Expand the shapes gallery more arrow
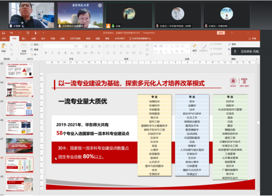This screenshot has height=196, width=272. point(187,49)
